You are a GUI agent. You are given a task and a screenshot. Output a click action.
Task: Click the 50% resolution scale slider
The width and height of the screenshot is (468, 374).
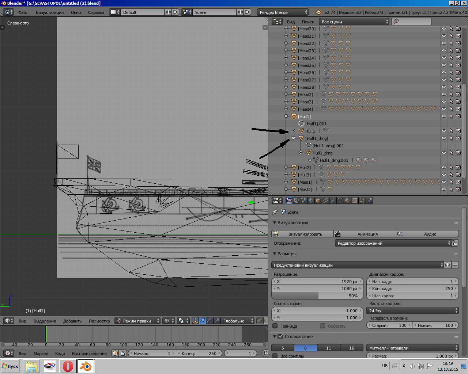(x=317, y=296)
